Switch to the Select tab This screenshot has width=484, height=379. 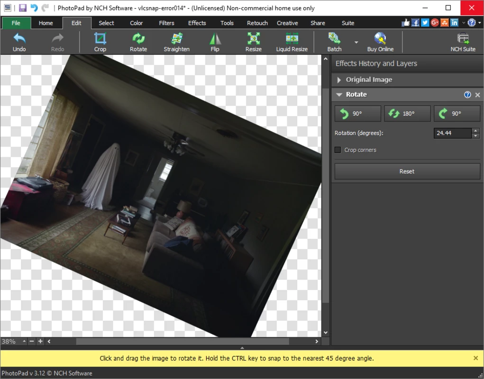click(x=106, y=23)
